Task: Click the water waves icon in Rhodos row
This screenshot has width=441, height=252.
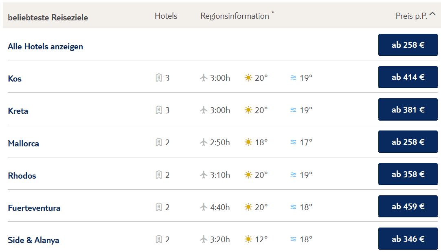Action: pos(293,175)
